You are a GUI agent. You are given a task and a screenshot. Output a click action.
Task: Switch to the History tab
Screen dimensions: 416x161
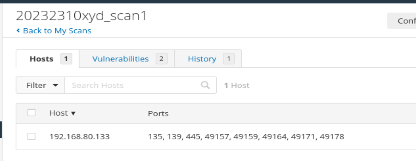point(202,59)
